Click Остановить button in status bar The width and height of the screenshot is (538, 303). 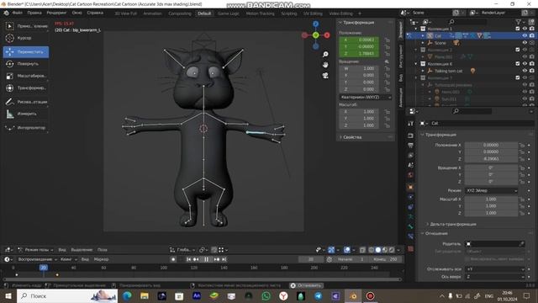tap(306, 285)
